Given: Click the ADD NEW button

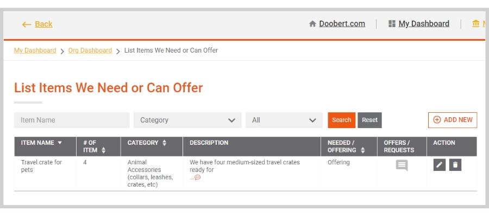Looking at the screenshot, I should [453, 120].
